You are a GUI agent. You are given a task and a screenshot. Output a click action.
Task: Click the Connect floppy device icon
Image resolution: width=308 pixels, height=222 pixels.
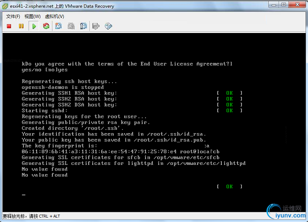96,26
